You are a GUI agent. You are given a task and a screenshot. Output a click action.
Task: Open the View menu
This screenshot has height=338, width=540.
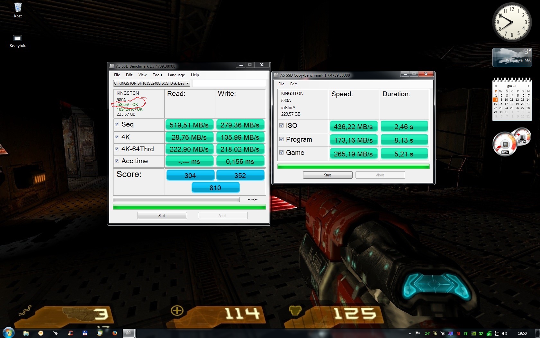pyautogui.click(x=142, y=75)
